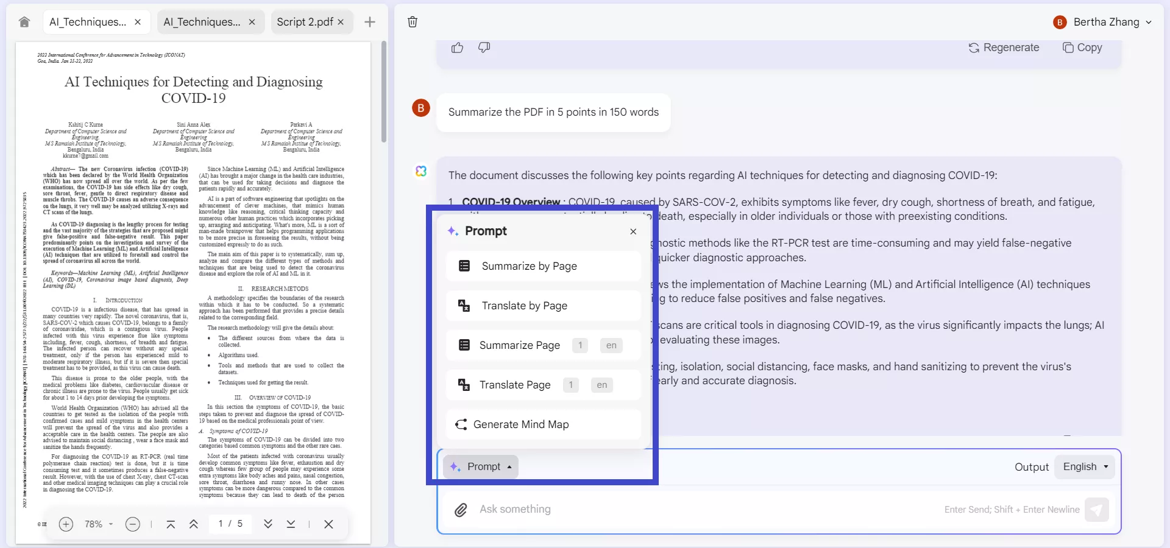Toggle the Prompt dropdown button

coord(481,467)
